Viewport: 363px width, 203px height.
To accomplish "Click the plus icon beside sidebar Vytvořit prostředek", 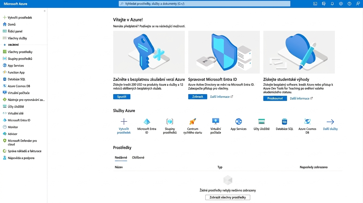I will [x=5, y=17].
